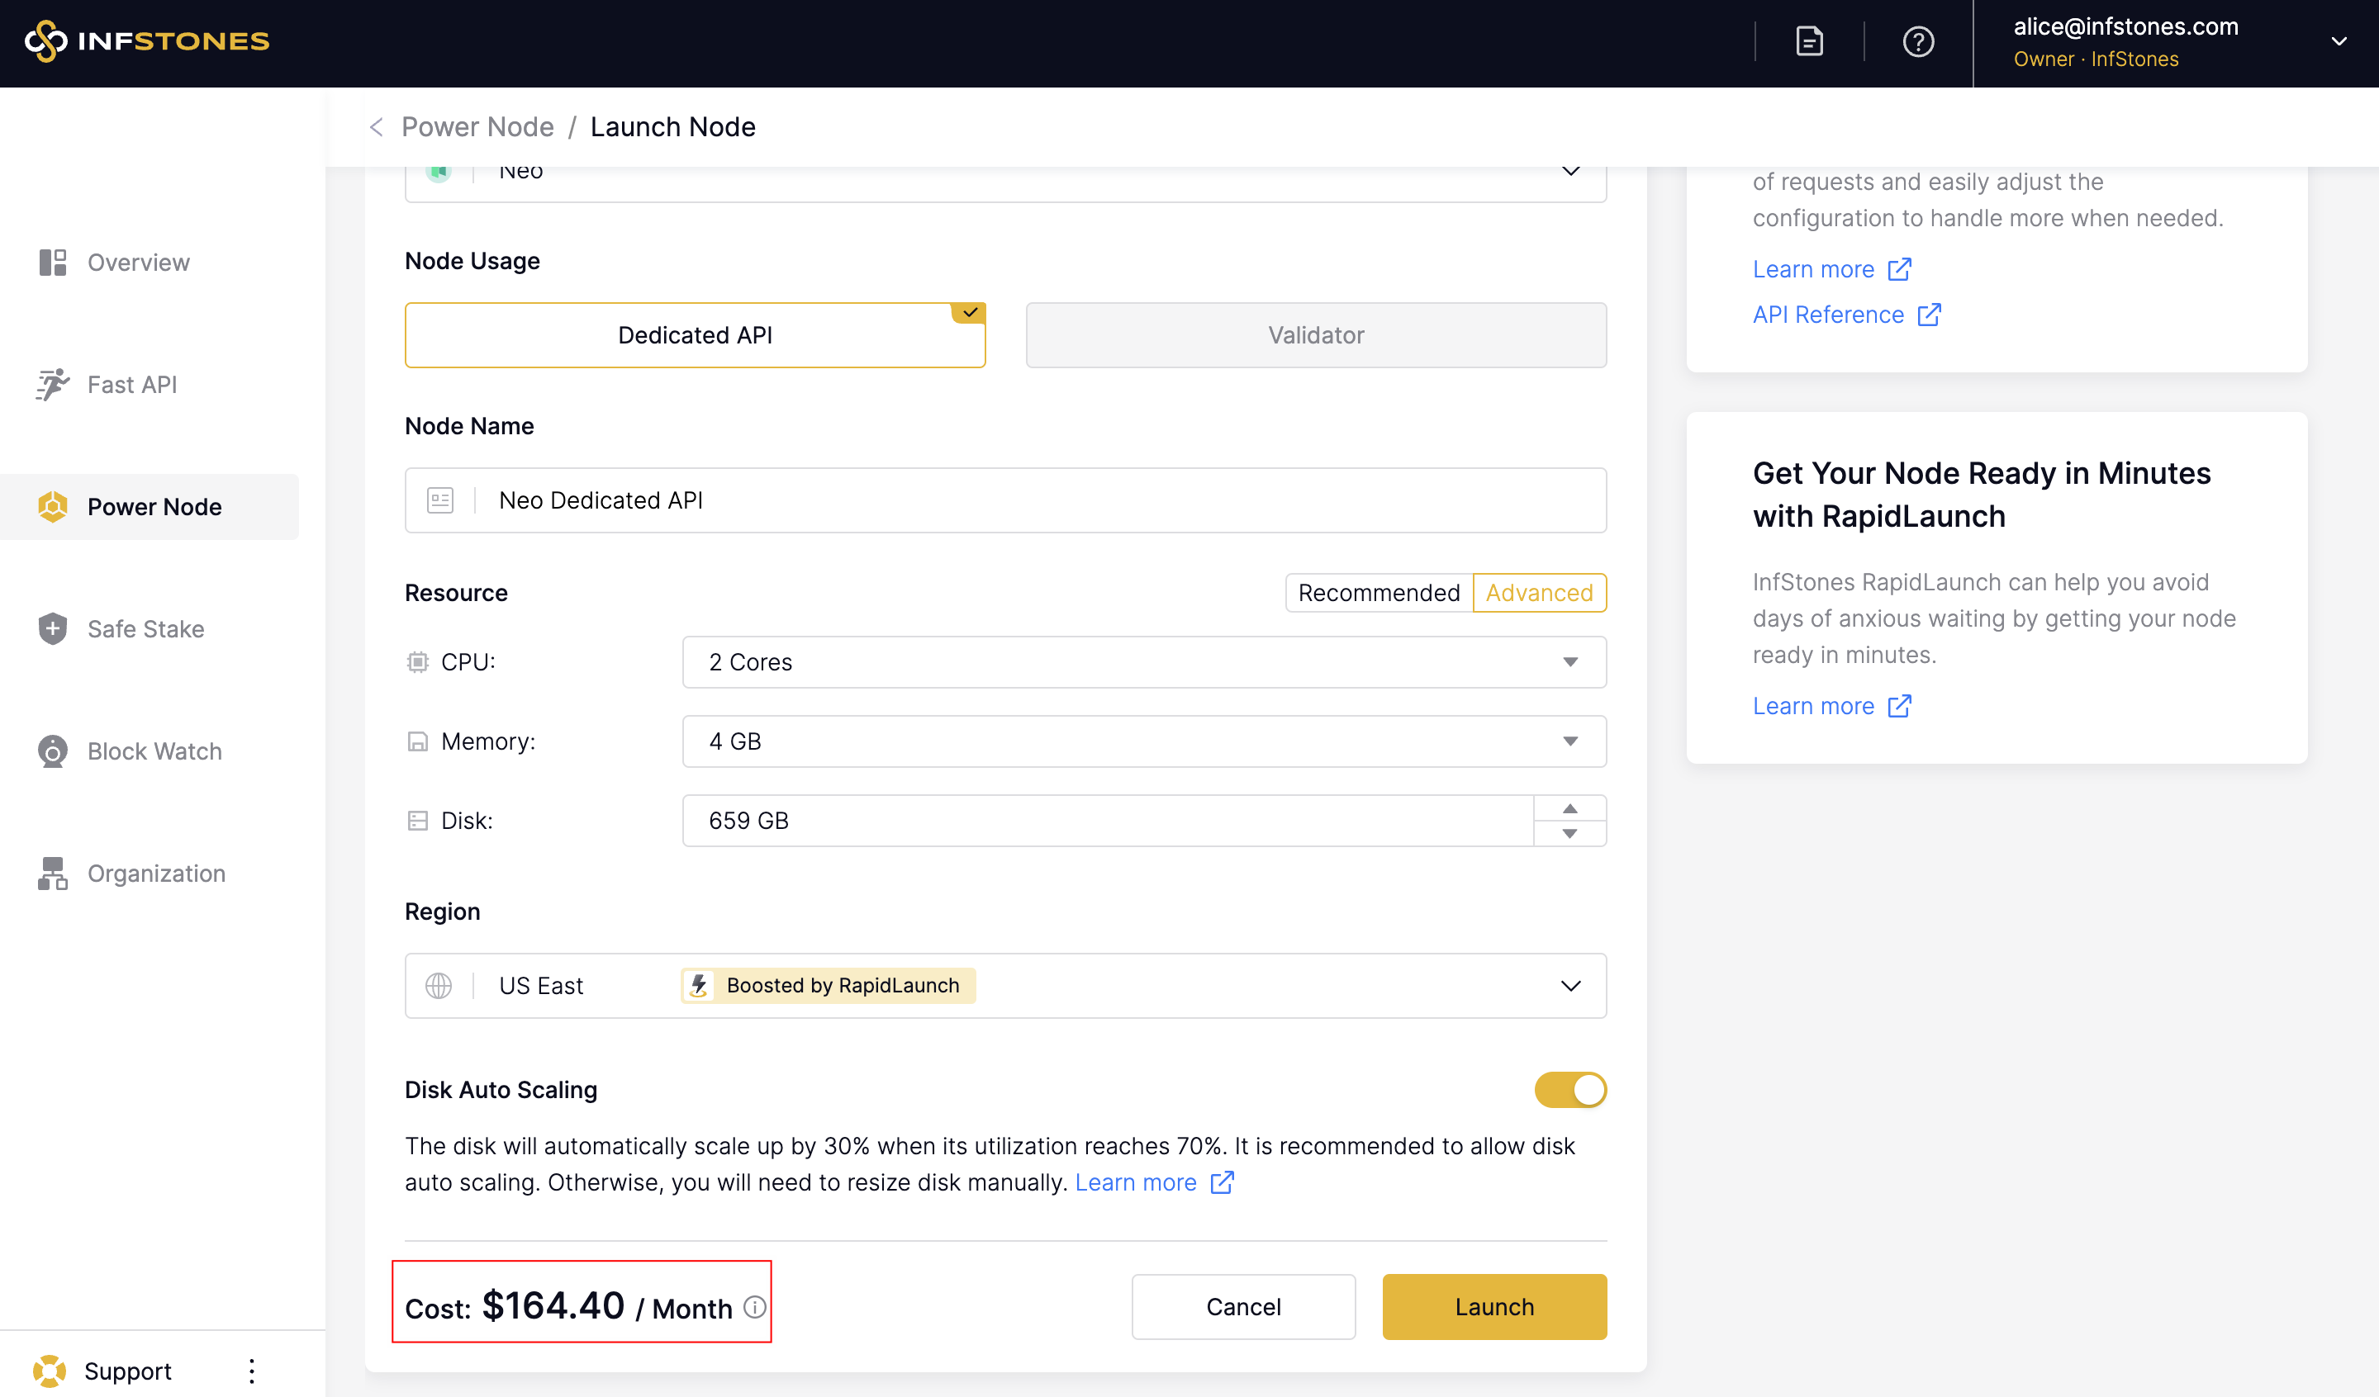Open the Support three-dot menu
2379x1397 pixels.
point(251,1371)
